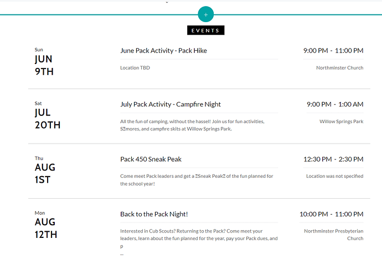
Task: Select the 9:00 PM - 11:00 PM time
Action: click(x=333, y=51)
